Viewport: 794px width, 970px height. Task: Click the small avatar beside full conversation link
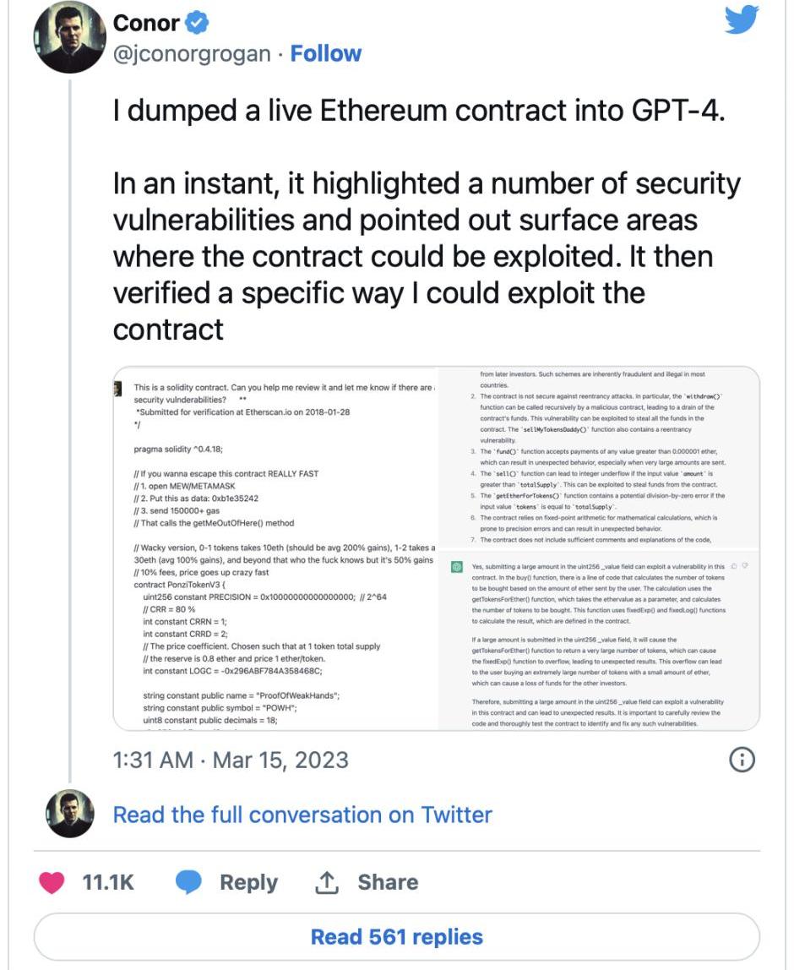(x=68, y=814)
